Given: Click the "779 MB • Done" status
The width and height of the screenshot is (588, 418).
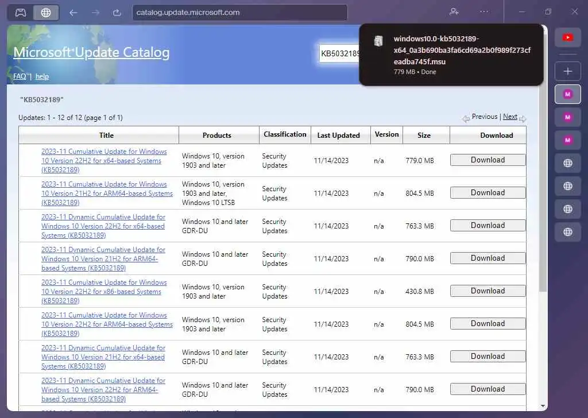Looking at the screenshot, I should click(x=415, y=72).
